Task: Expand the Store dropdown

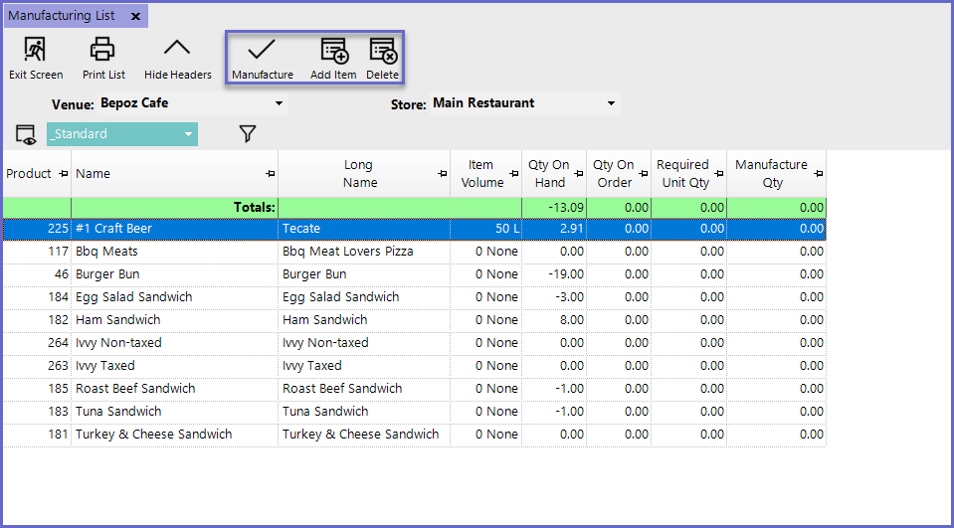Action: coord(611,103)
